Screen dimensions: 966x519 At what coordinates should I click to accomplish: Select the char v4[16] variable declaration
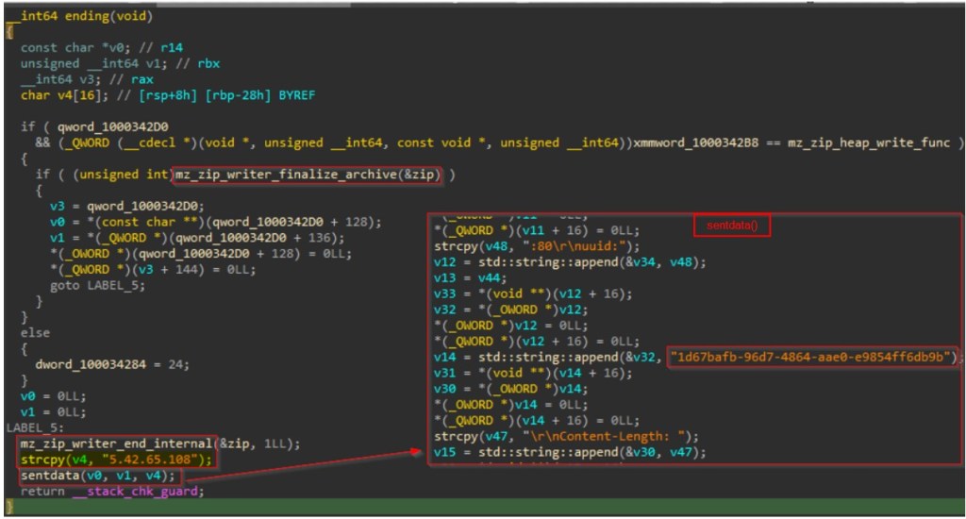point(57,95)
